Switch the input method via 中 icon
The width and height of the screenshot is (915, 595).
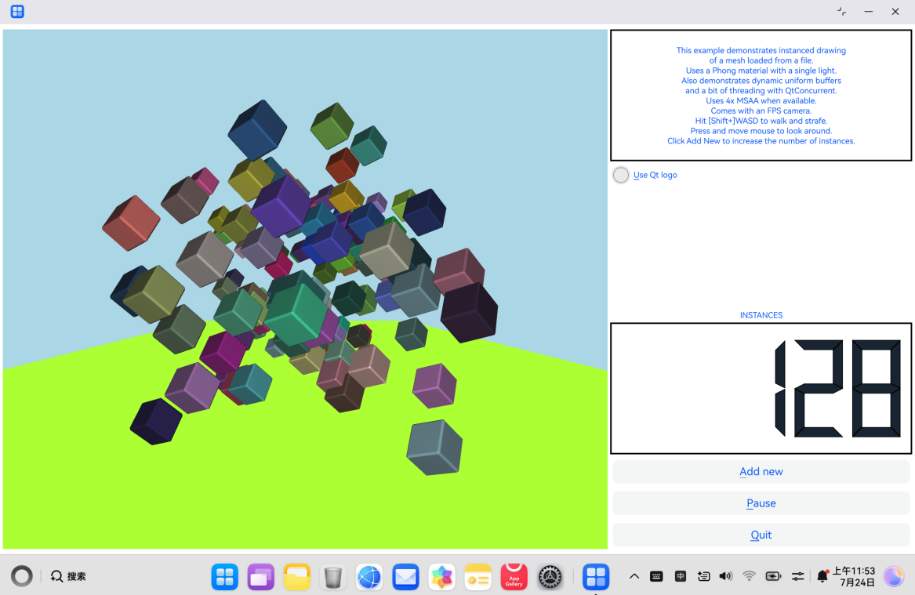click(681, 576)
